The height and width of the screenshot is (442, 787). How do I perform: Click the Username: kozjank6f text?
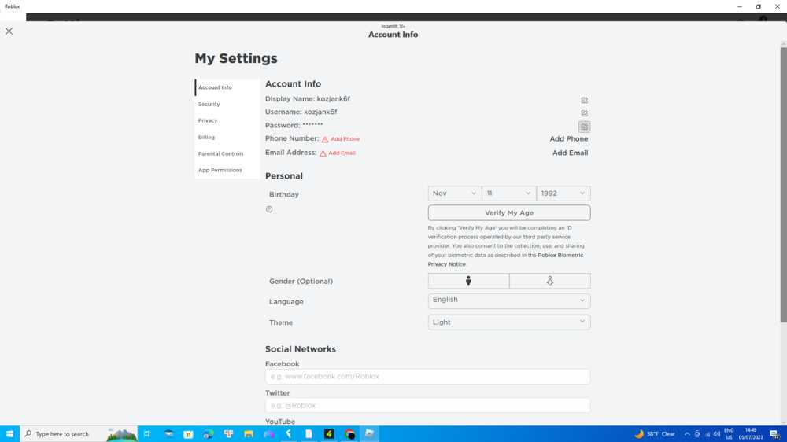click(301, 112)
